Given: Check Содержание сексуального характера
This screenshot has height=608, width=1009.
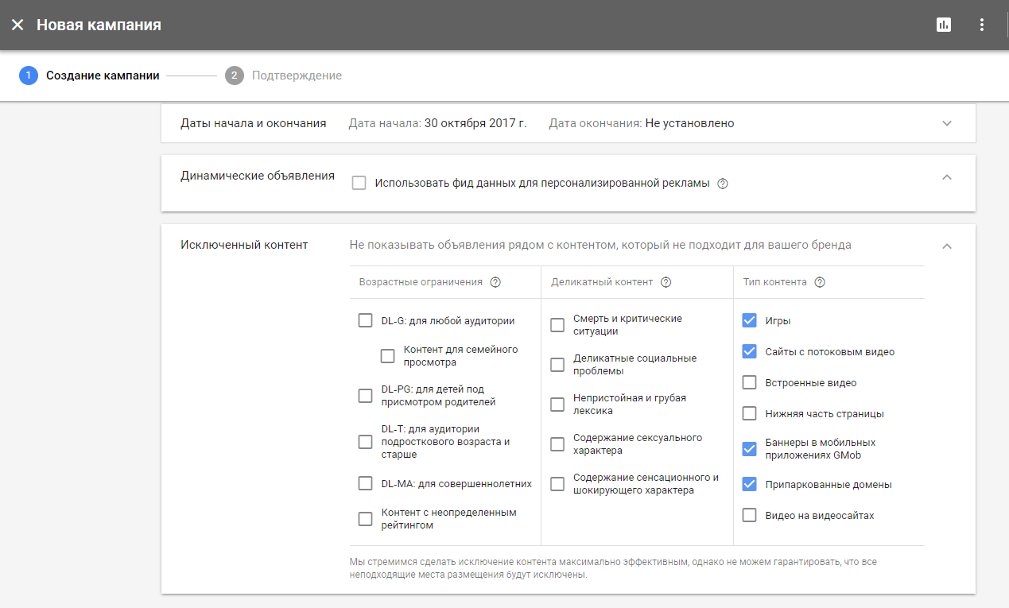Looking at the screenshot, I should pos(557,444).
